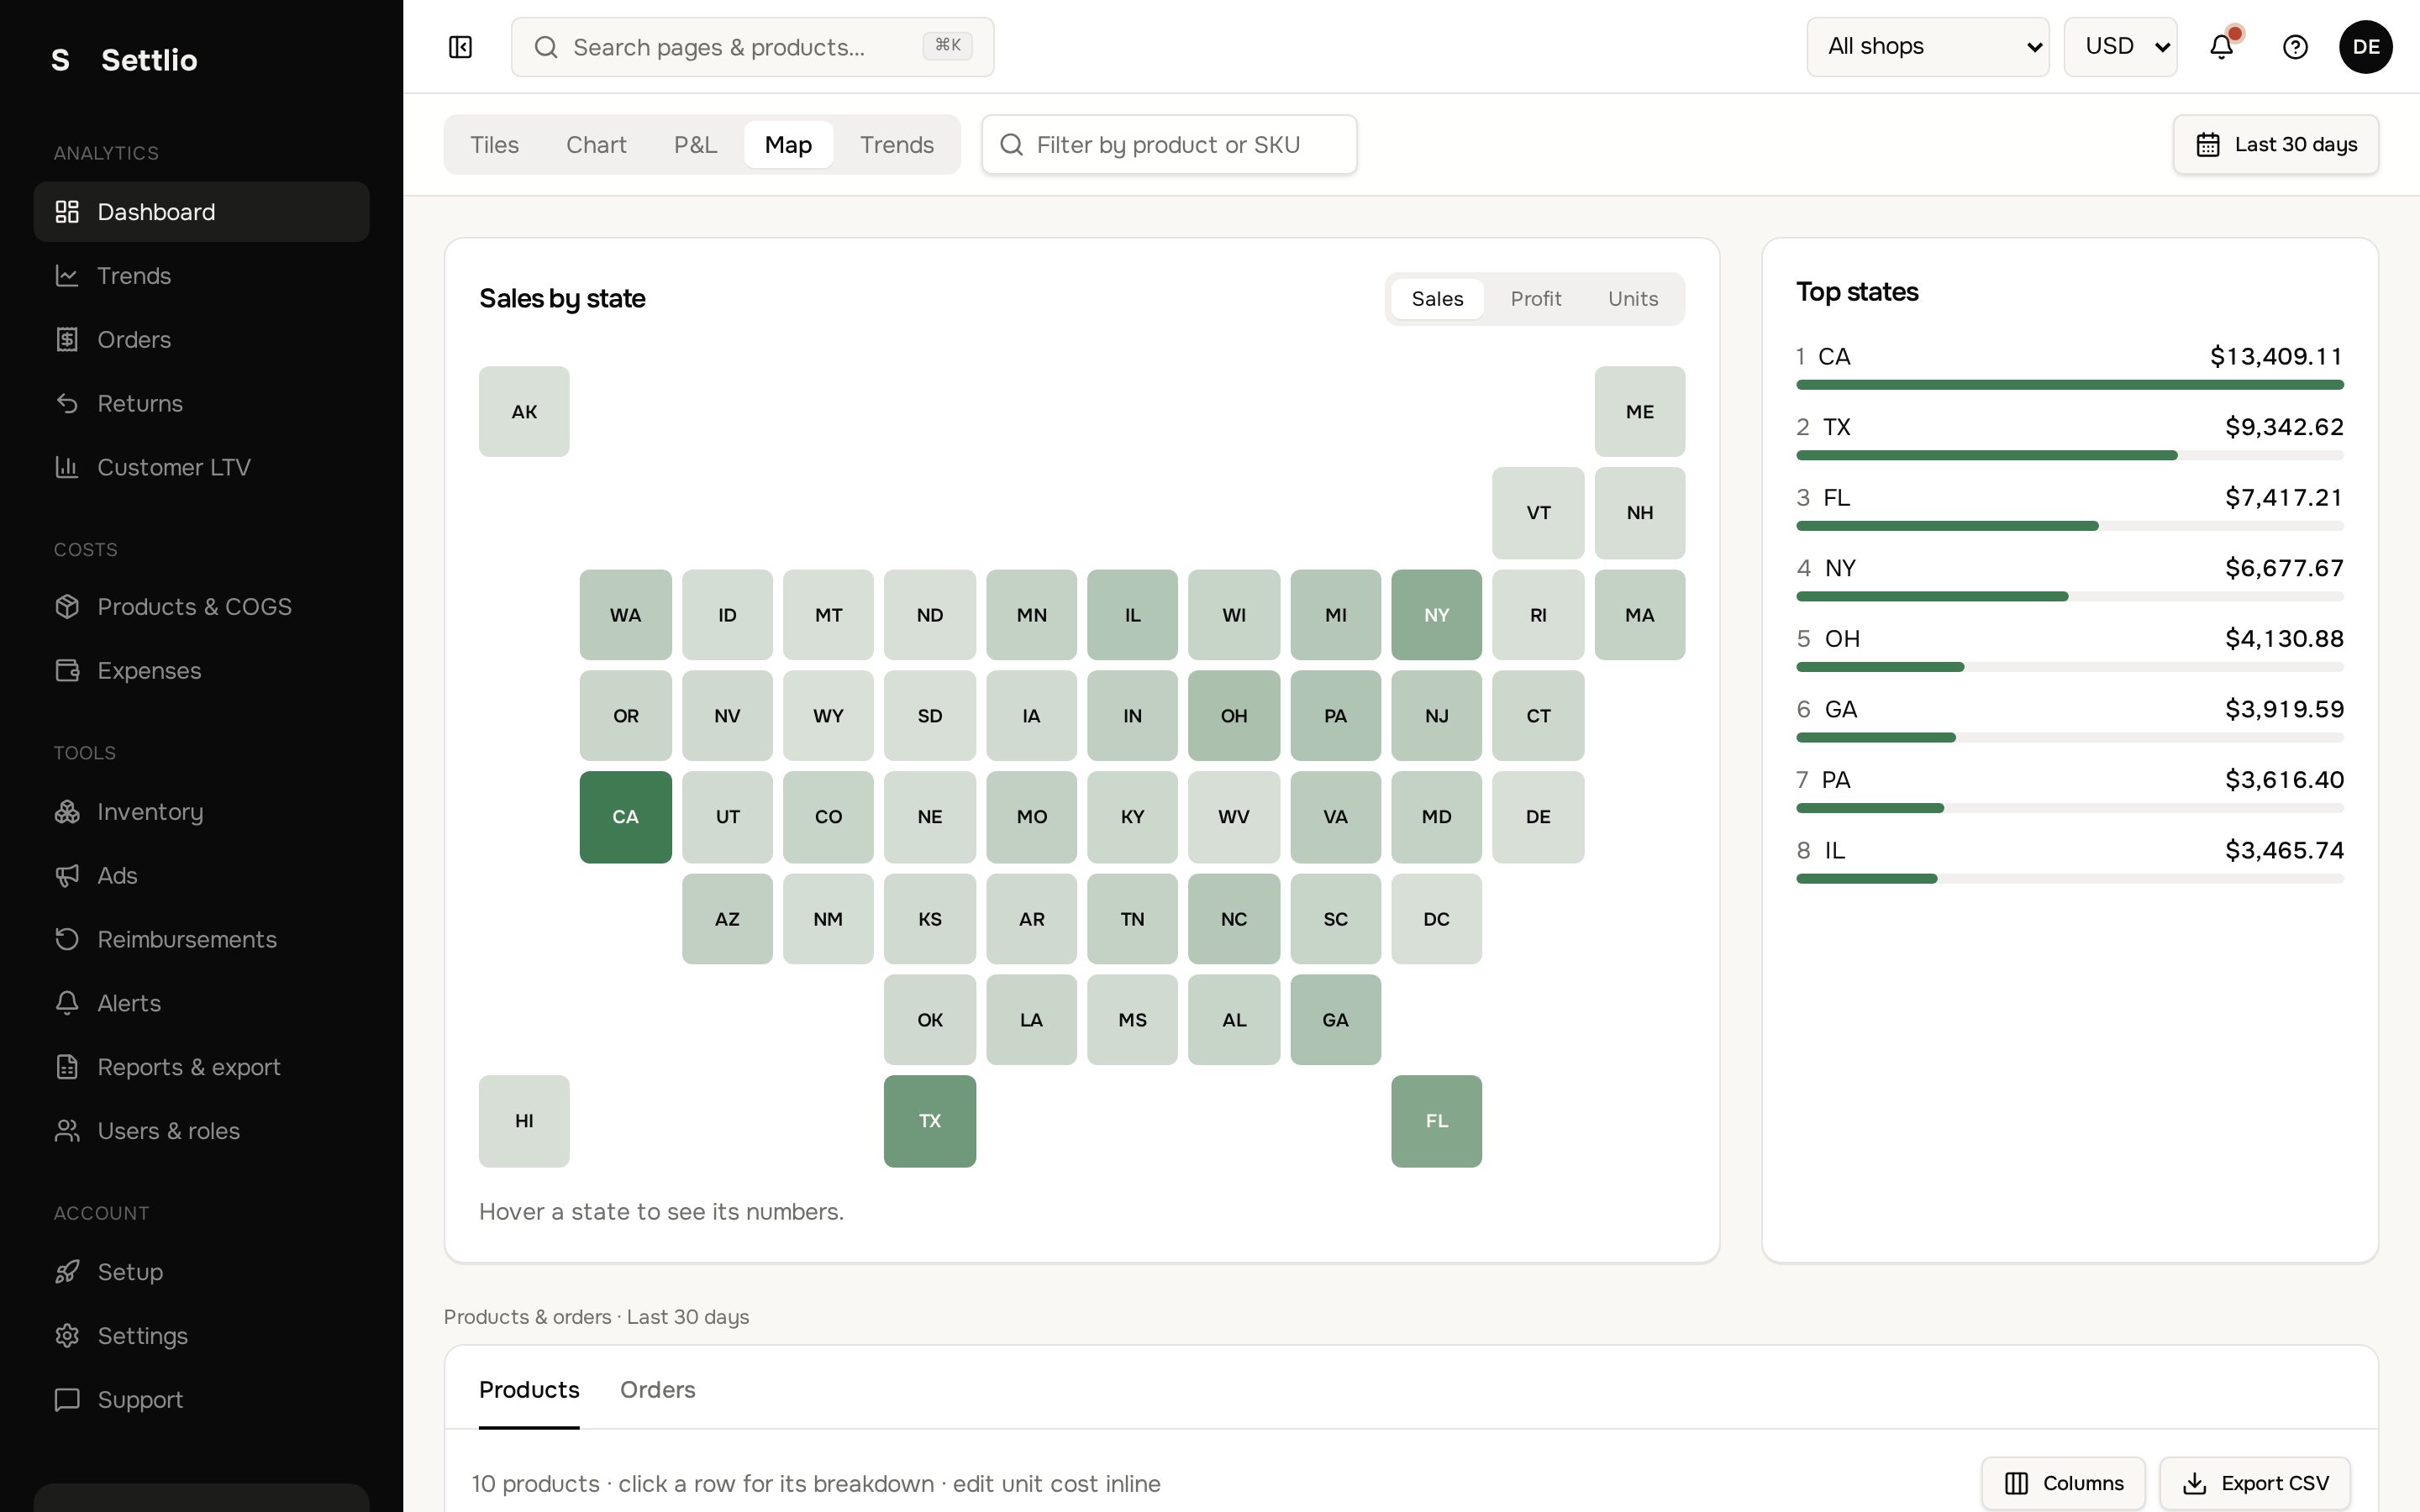Click the FL state tile on the map
The width and height of the screenshot is (2420, 1512).
click(1436, 1121)
